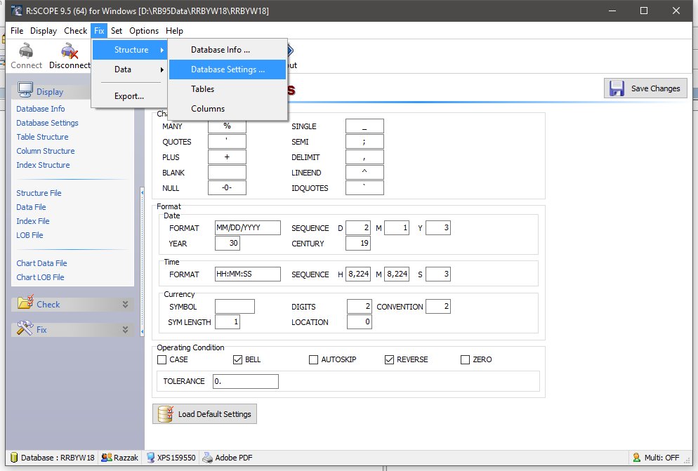Click the Fix panel tools icon
The image size is (698, 471).
point(25,329)
